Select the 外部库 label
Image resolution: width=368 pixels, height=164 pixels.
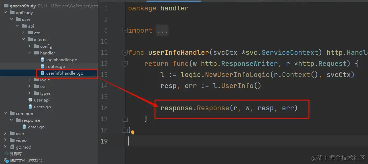point(16,154)
